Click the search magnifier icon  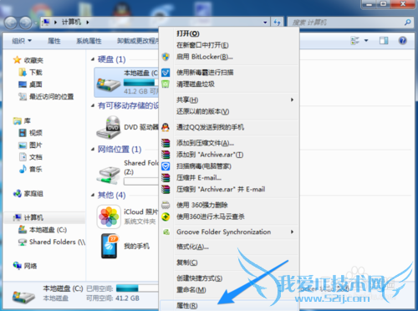click(x=408, y=23)
